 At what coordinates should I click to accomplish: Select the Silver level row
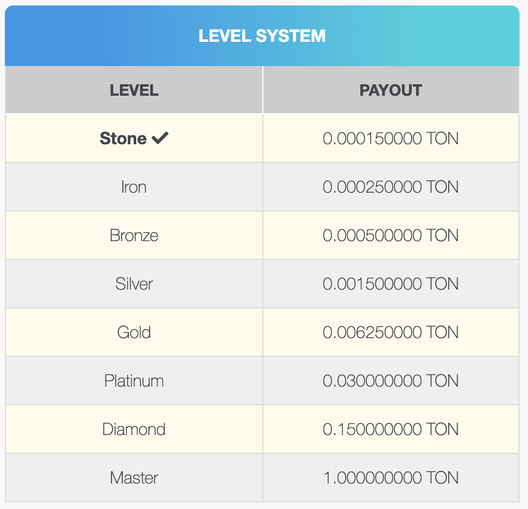[134, 284]
